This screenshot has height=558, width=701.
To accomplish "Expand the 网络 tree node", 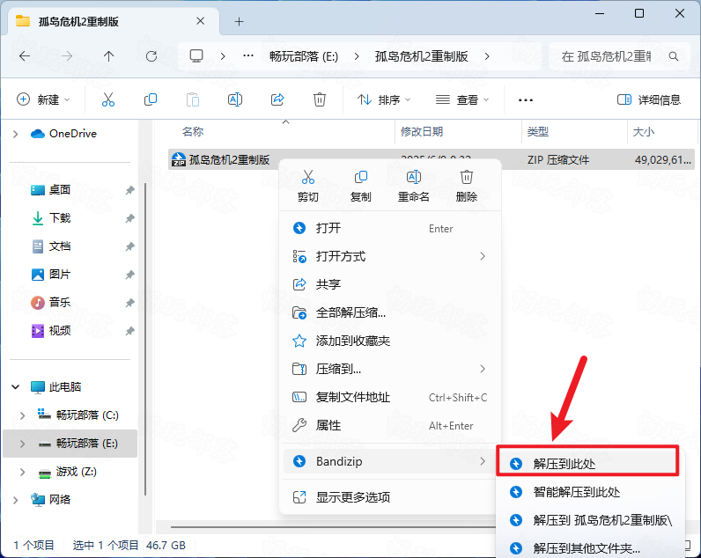I will click(16, 500).
